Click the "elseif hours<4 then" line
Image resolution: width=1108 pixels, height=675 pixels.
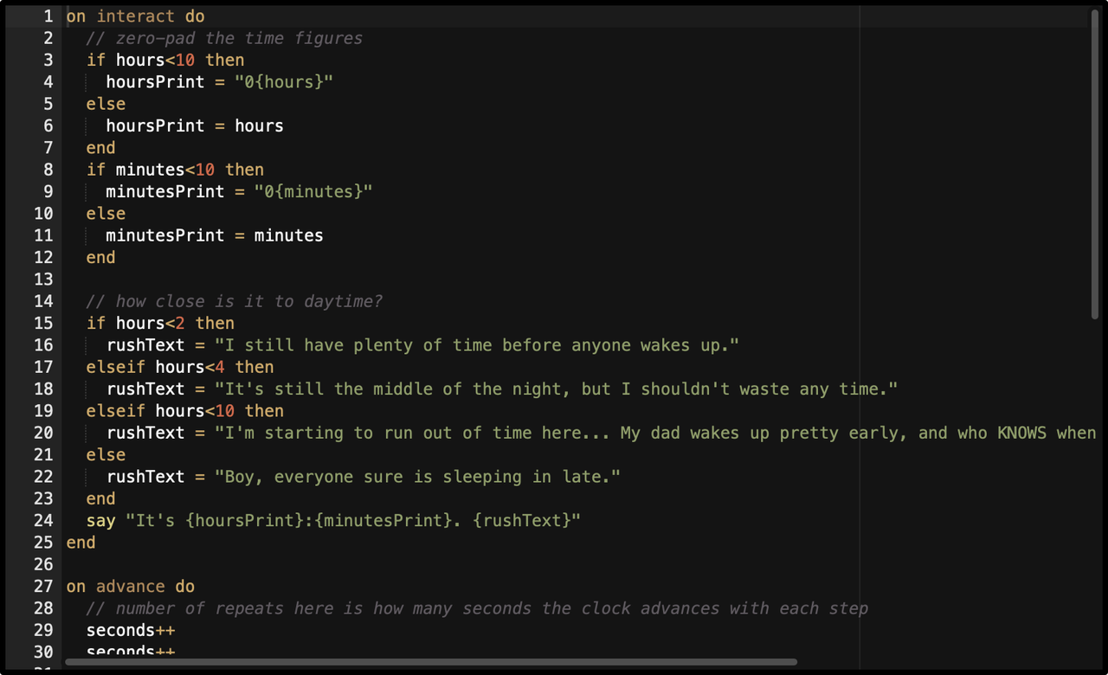click(x=179, y=367)
